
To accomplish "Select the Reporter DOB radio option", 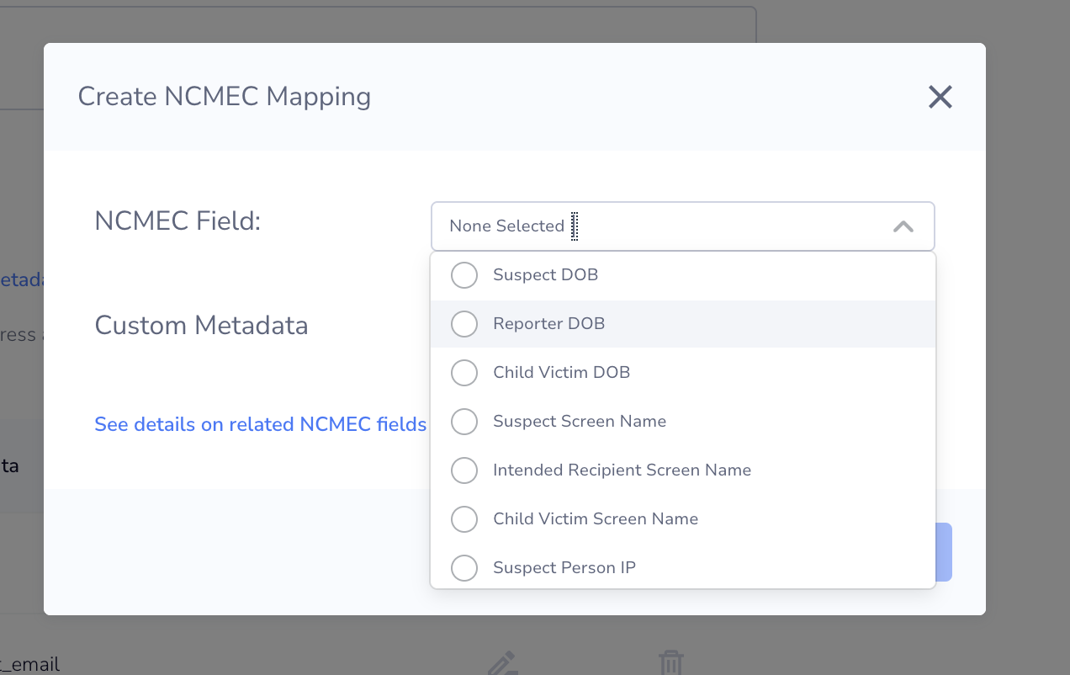I will (x=464, y=324).
